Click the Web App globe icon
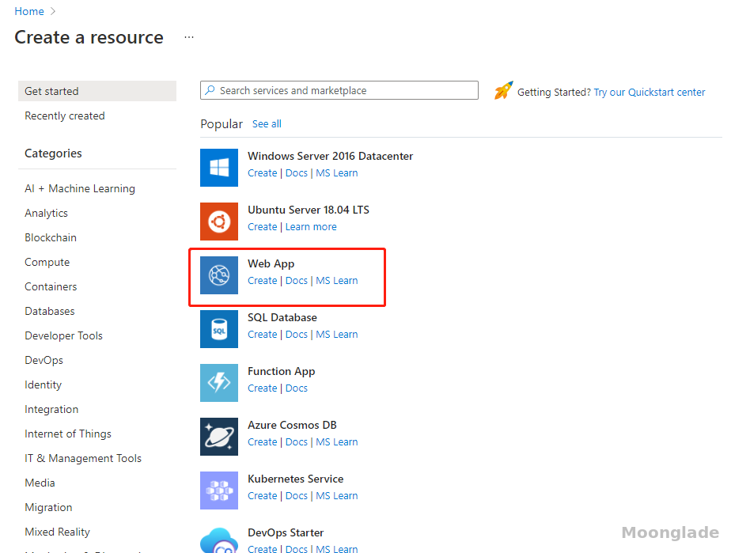This screenshot has width=731, height=553. [218, 275]
